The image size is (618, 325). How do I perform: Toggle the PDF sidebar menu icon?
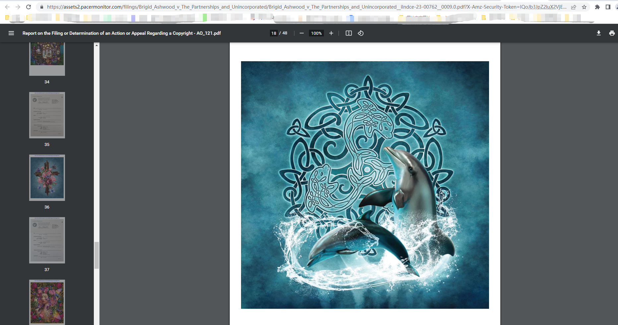(x=11, y=33)
